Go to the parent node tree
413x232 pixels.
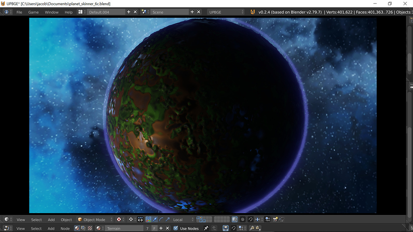[x=214, y=228]
